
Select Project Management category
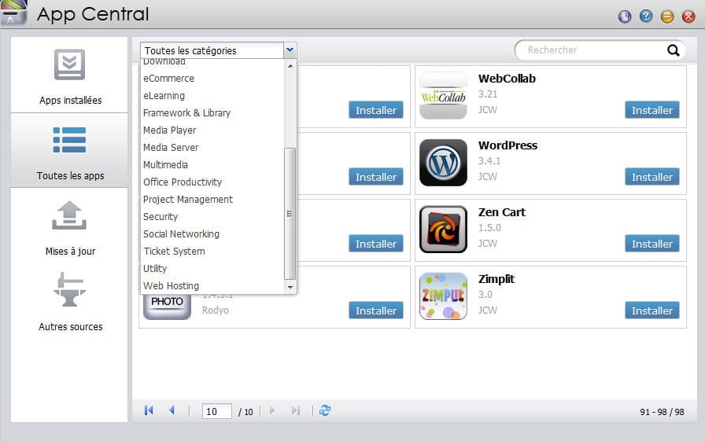tap(212, 200)
